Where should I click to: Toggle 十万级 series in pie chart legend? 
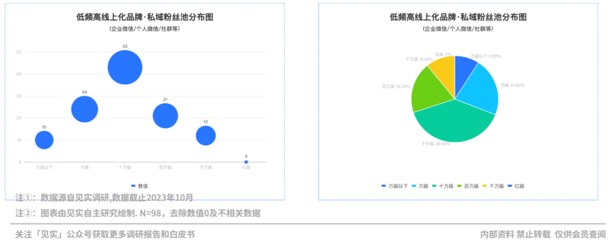(x=443, y=186)
